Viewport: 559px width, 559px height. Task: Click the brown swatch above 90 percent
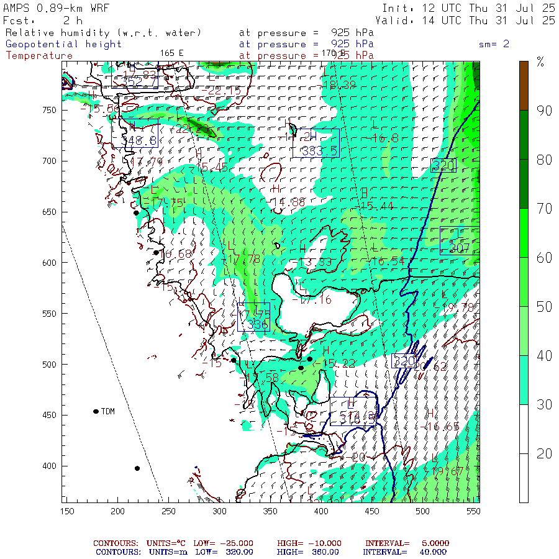(524, 86)
